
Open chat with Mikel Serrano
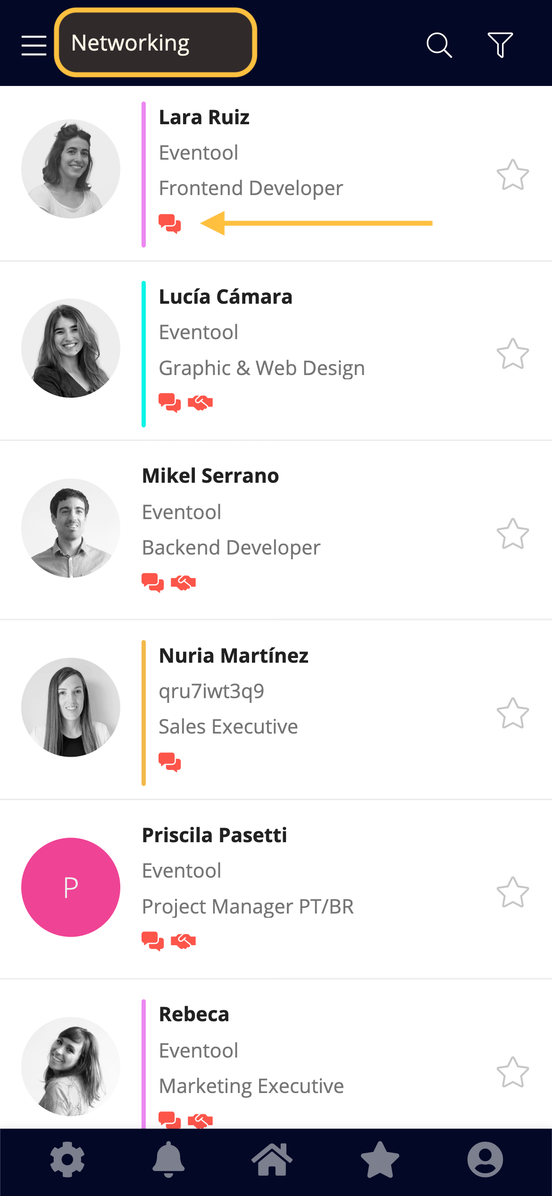pos(153,582)
